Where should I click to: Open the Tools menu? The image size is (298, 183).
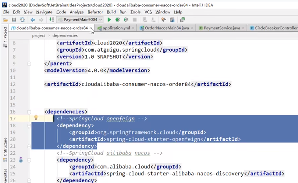(135, 12)
